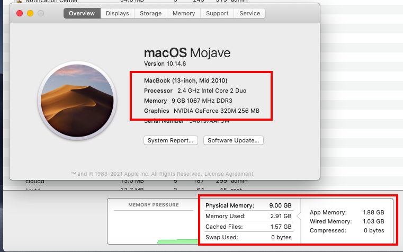Close the About This Mac window
This screenshot has width=403, height=252.
coord(18,13)
